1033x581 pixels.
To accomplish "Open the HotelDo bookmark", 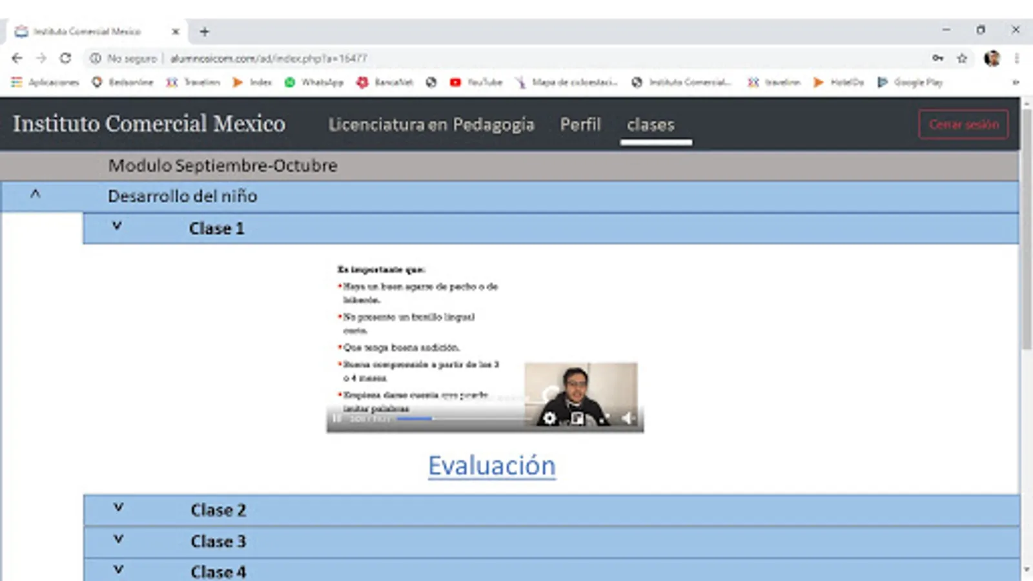I will click(x=839, y=82).
